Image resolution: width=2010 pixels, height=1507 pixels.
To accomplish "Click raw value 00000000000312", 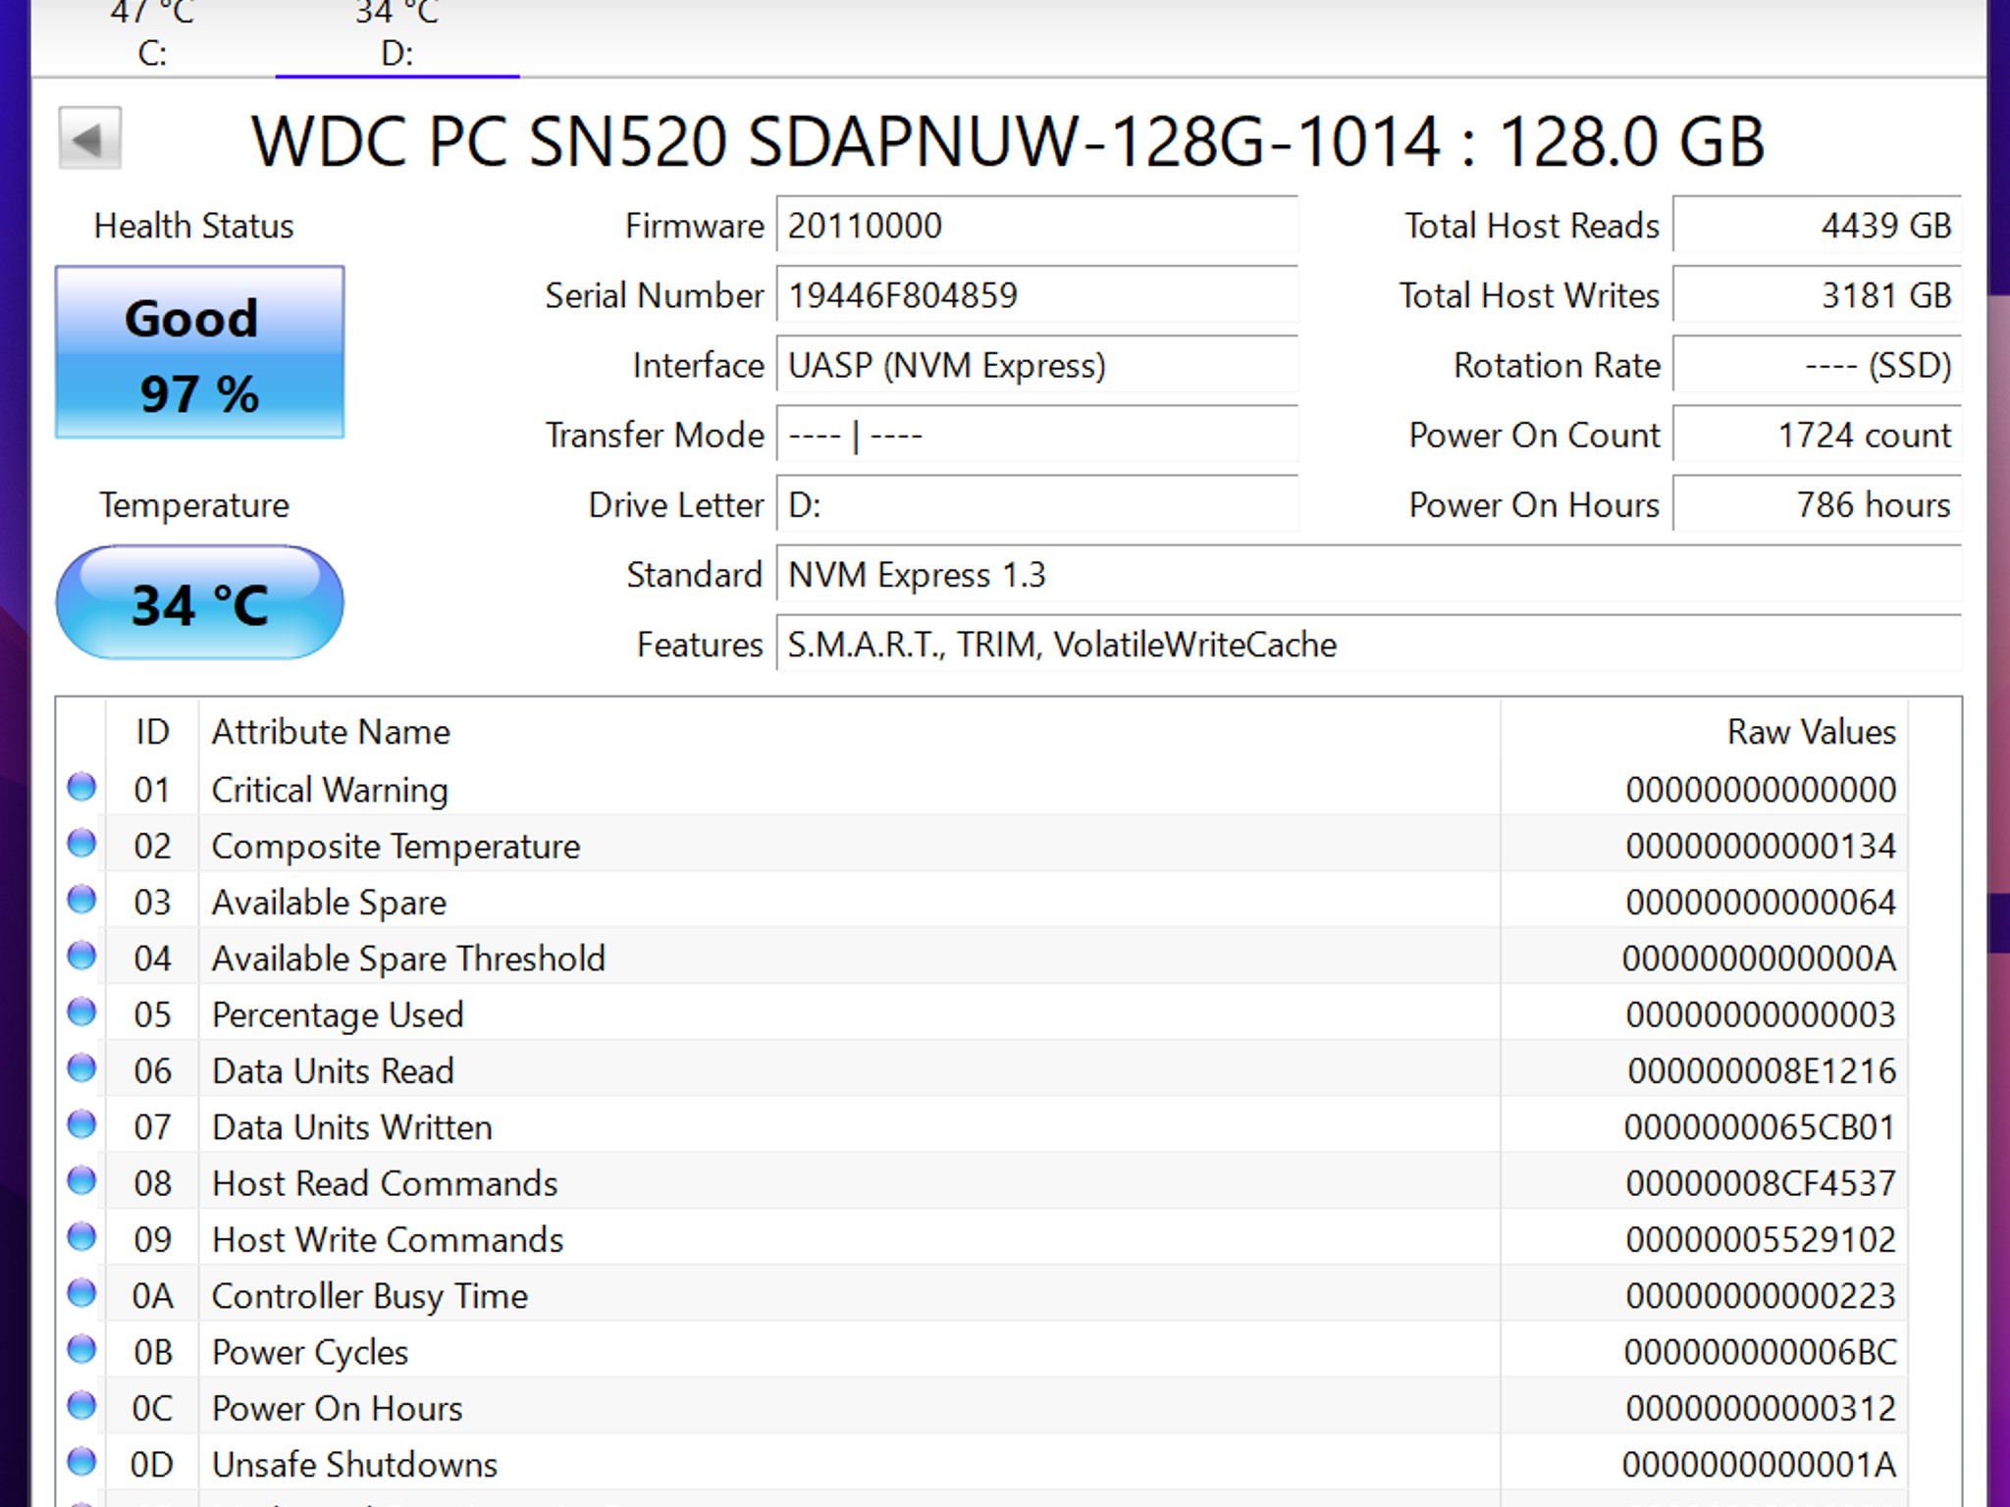I will pos(1761,1409).
